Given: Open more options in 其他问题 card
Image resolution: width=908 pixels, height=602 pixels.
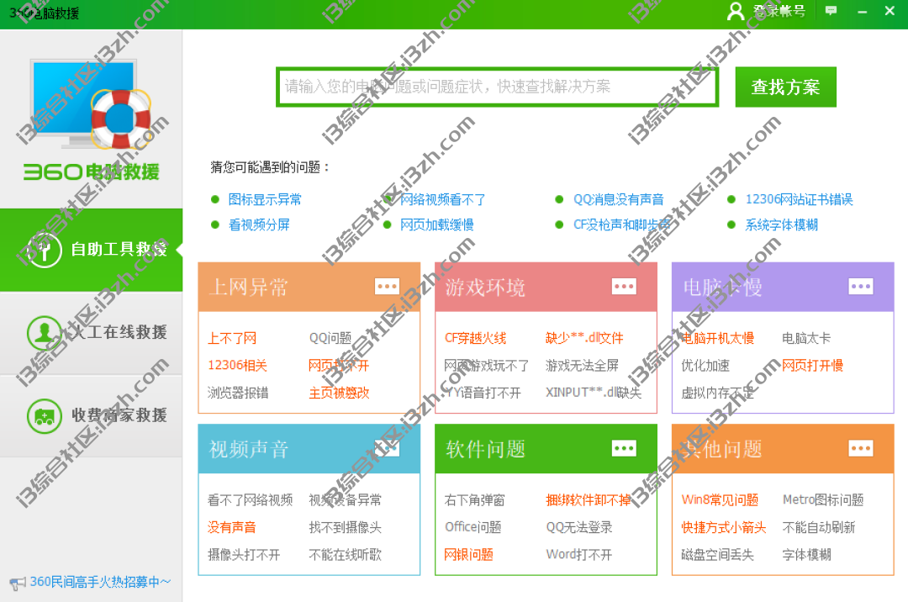Looking at the screenshot, I should point(861,449).
